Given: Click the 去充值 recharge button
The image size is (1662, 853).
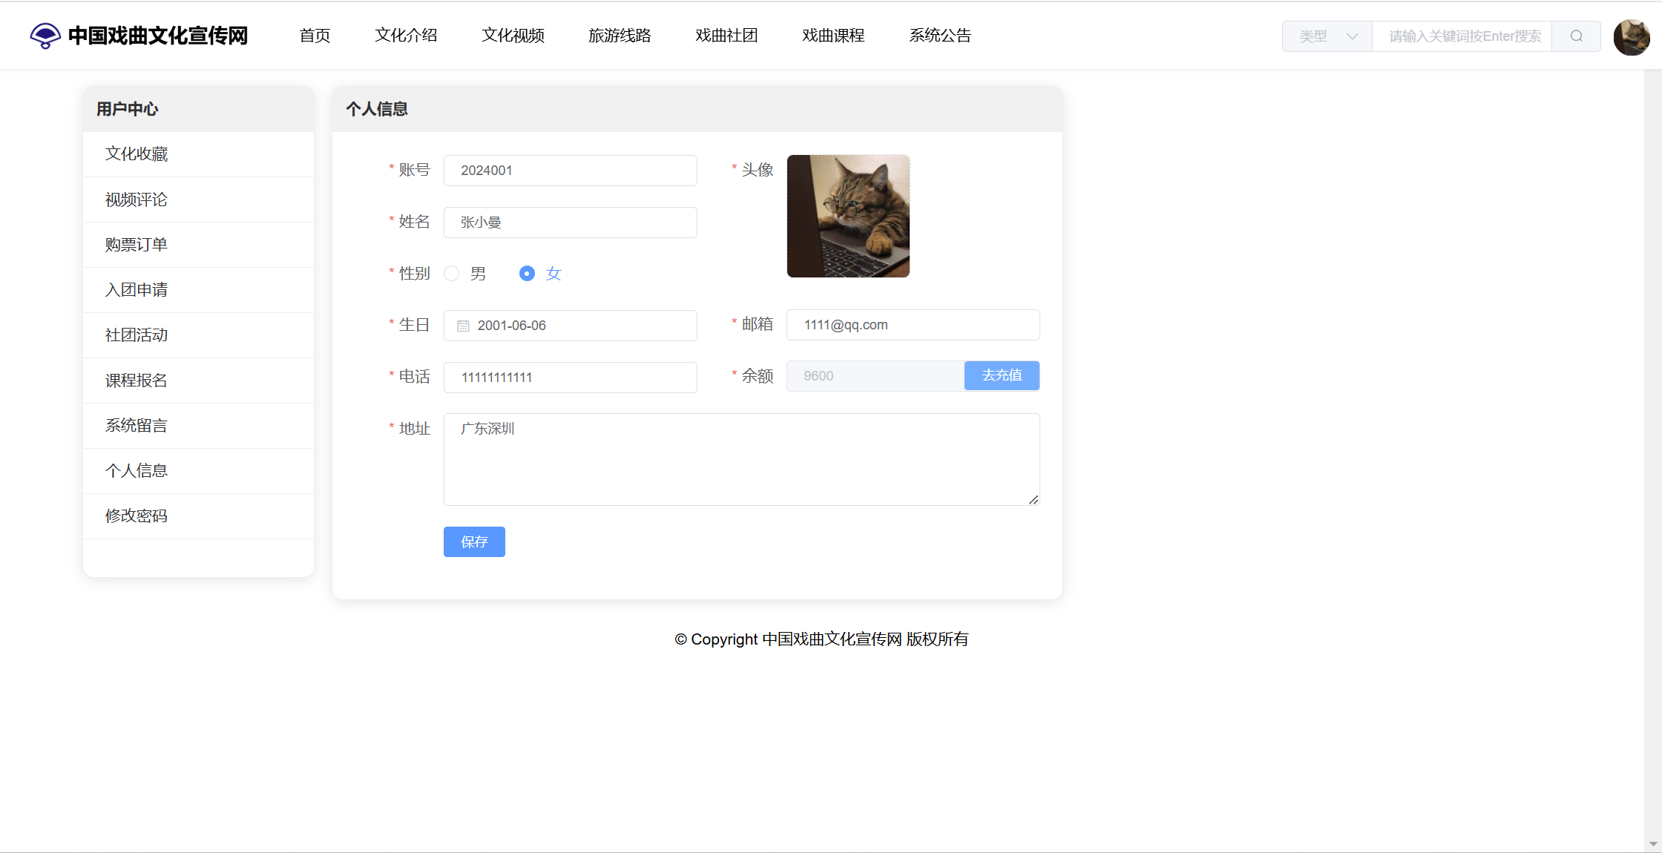Looking at the screenshot, I should pos(1002,376).
